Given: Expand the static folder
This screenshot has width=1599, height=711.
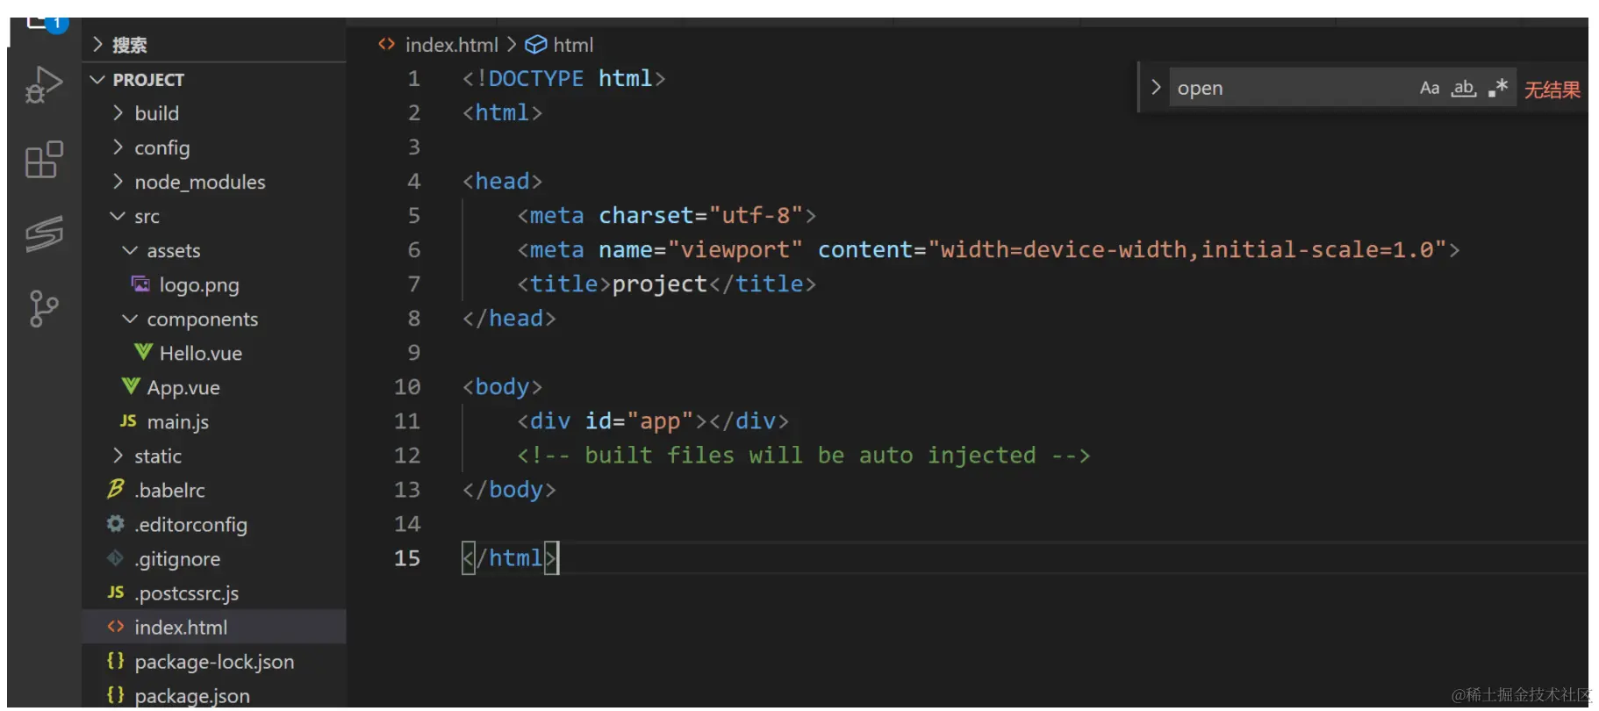Looking at the screenshot, I should [x=118, y=455].
